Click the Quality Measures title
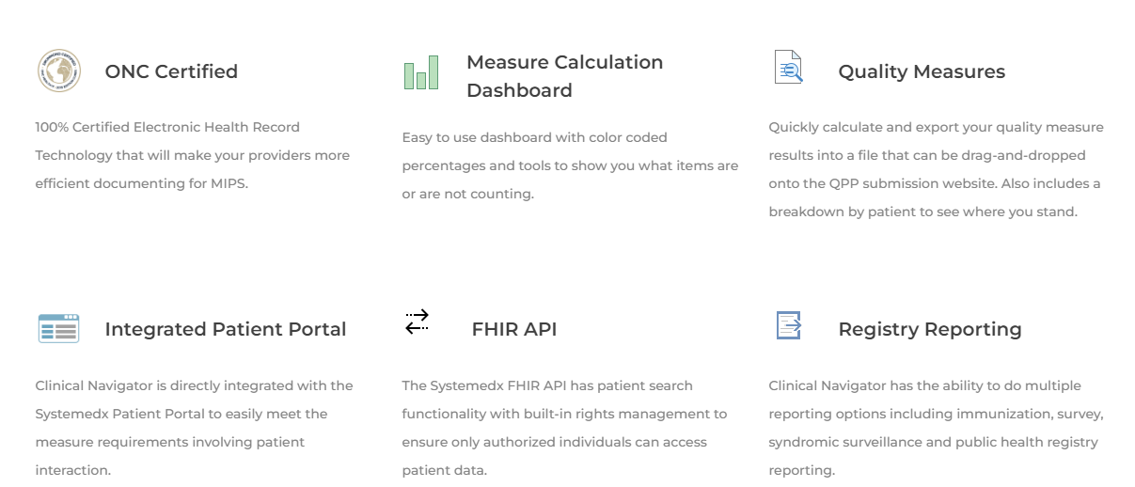 [x=922, y=71]
